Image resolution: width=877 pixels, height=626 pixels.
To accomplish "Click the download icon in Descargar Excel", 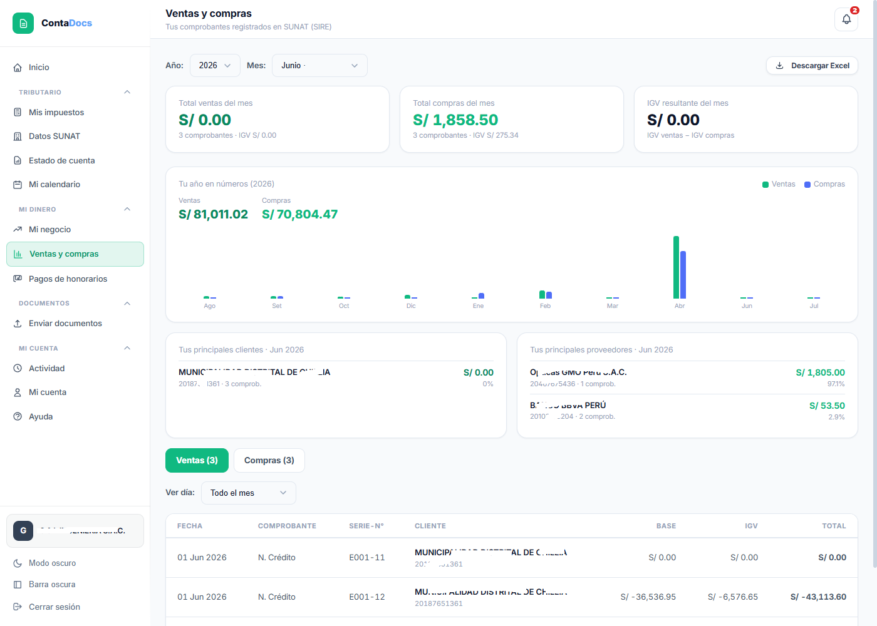I will click(780, 66).
